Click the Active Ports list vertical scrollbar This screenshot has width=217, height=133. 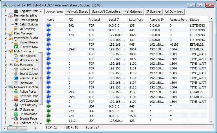[211, 59]
